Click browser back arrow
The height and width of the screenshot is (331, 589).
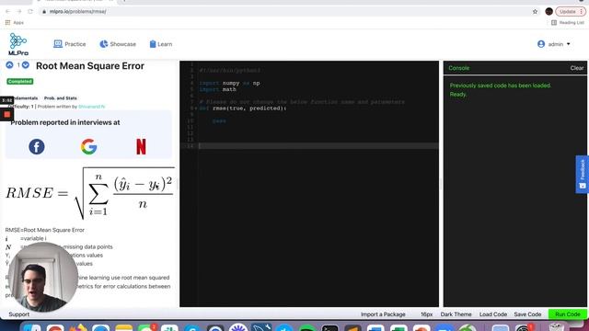(x=8, y=12)
